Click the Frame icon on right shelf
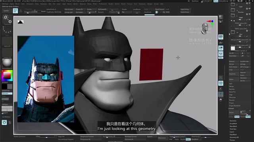The image size is (254, 142). tap(221, 78)
